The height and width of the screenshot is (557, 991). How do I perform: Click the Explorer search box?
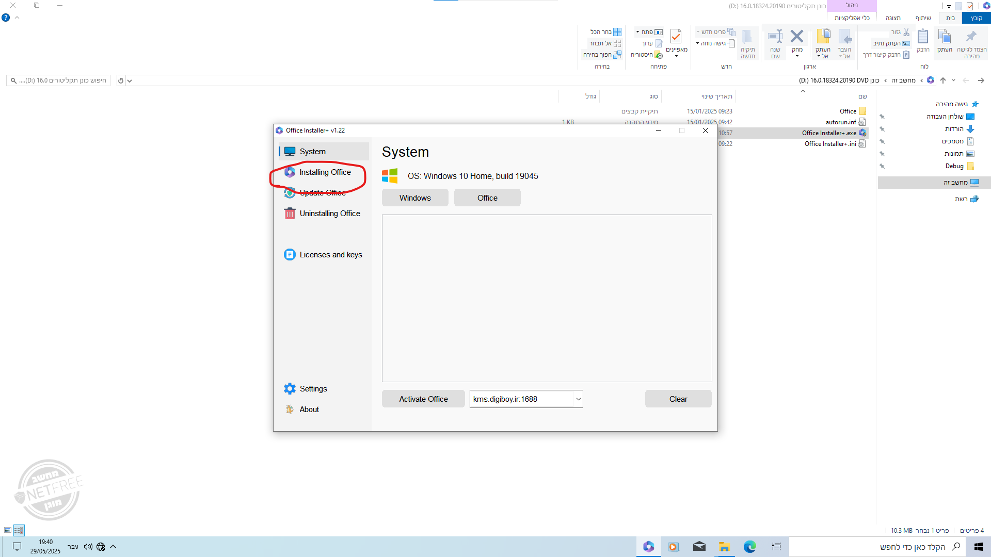[x=58, y=80]
